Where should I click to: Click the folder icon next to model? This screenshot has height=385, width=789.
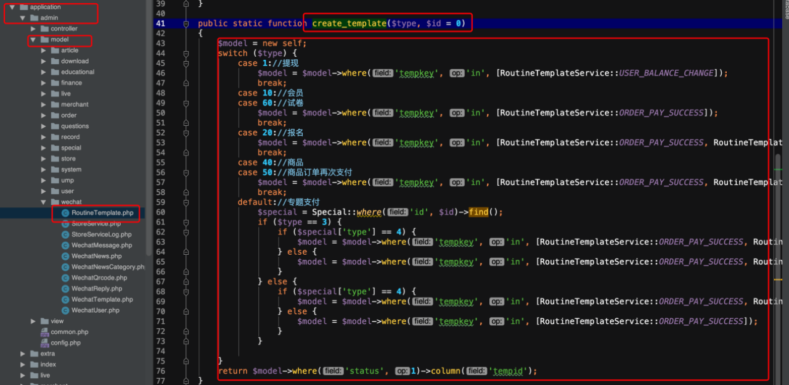pyautogui.click(x=44, y=39)
